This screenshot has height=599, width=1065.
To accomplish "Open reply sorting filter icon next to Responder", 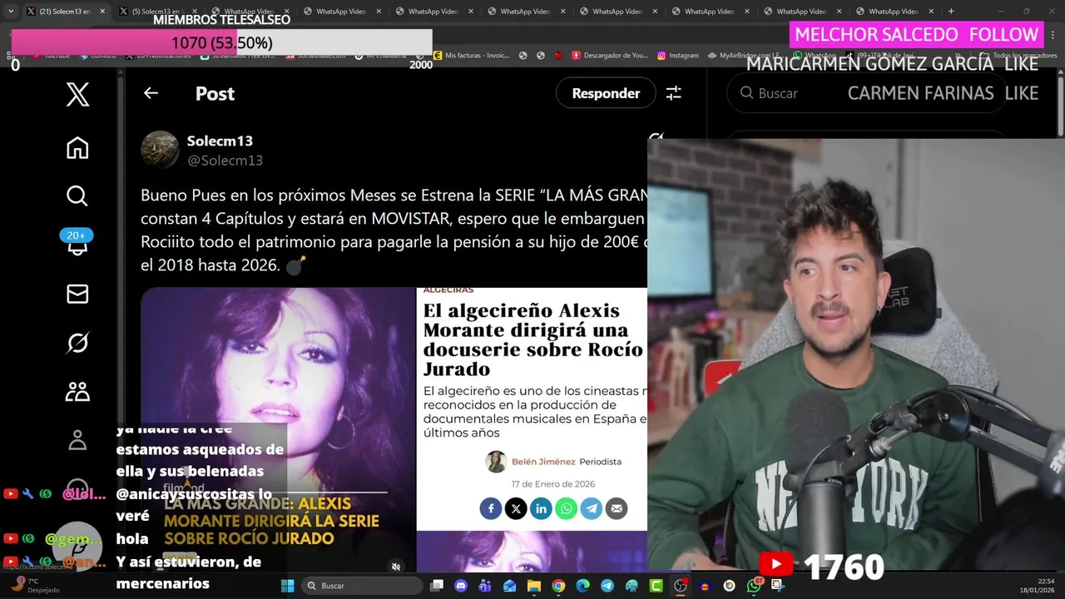I will (x=673, y=93).
